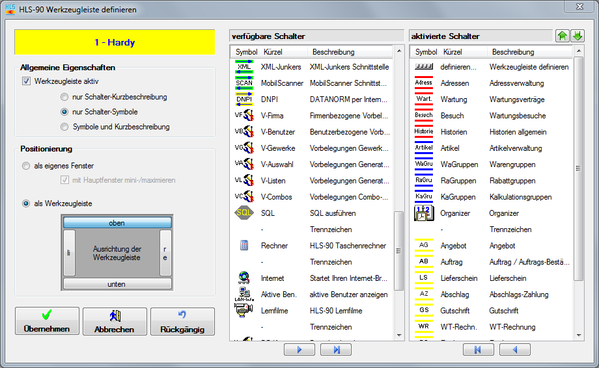Toggle the Werkzeugleiste aktiv checkbox

27,81
